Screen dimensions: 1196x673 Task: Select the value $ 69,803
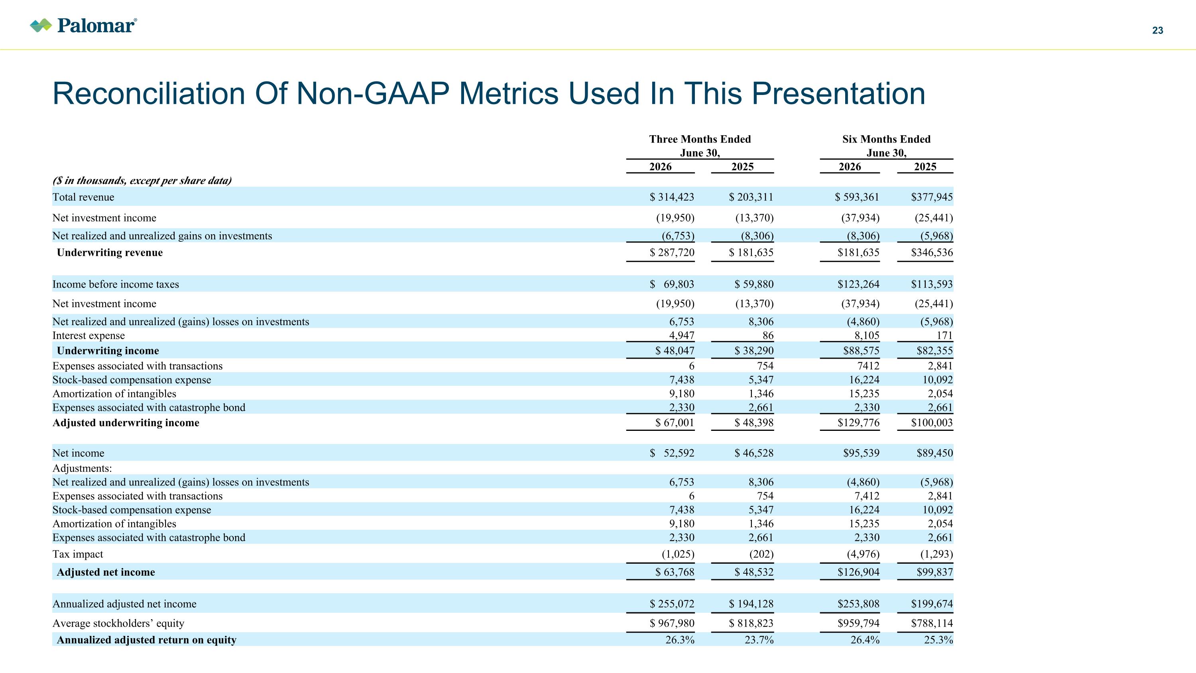[x=672, y=284]
